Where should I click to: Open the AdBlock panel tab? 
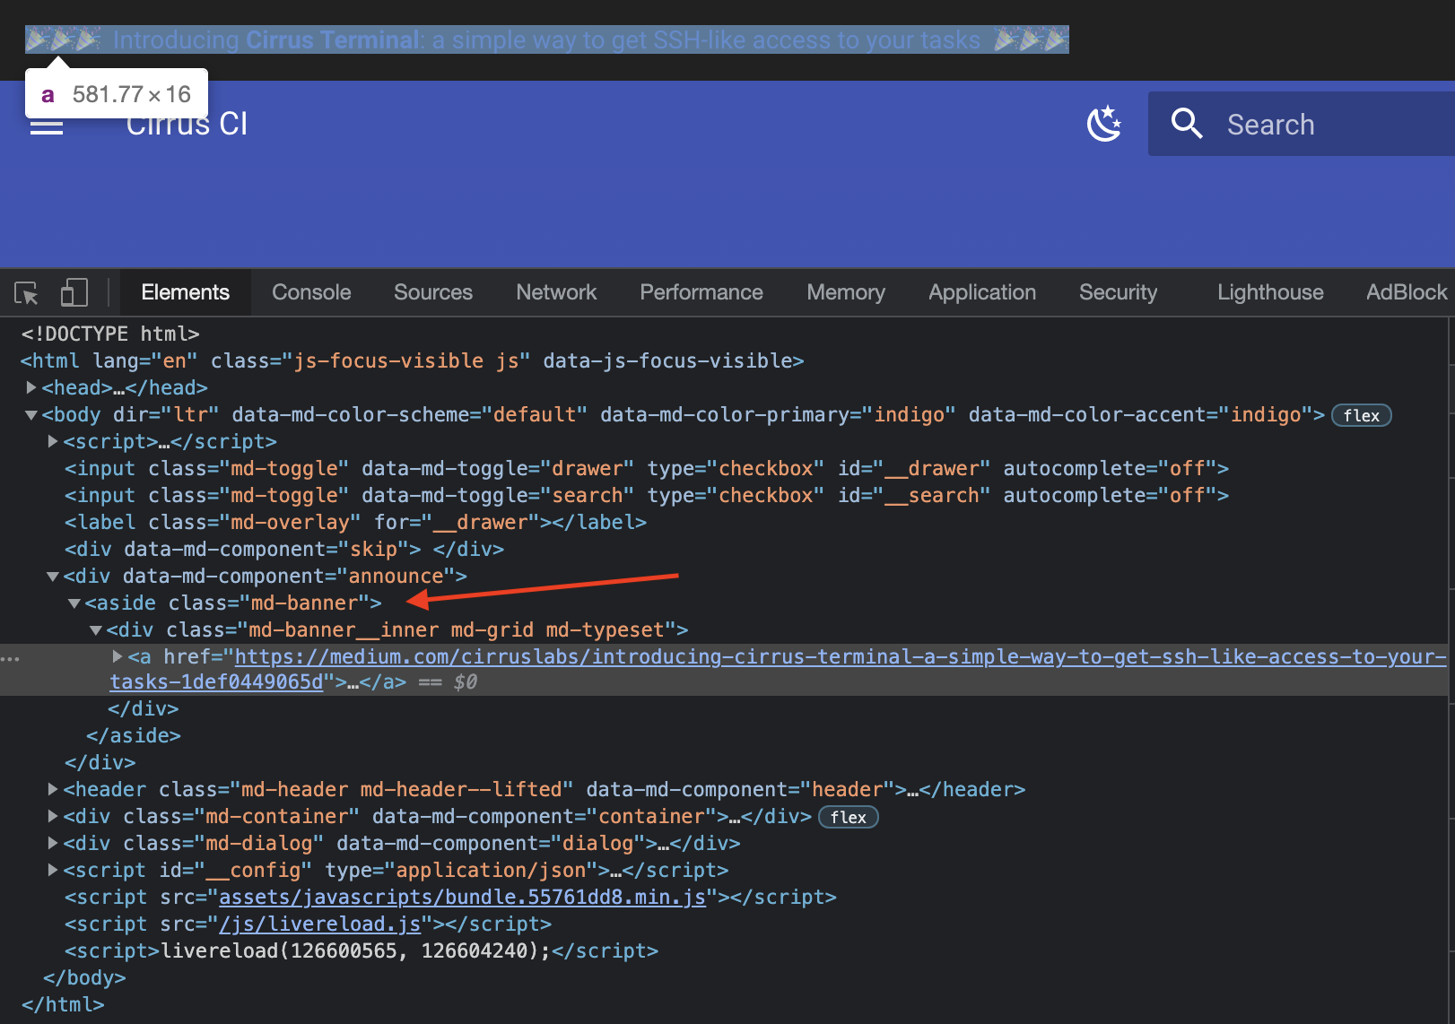point(1405,292)
